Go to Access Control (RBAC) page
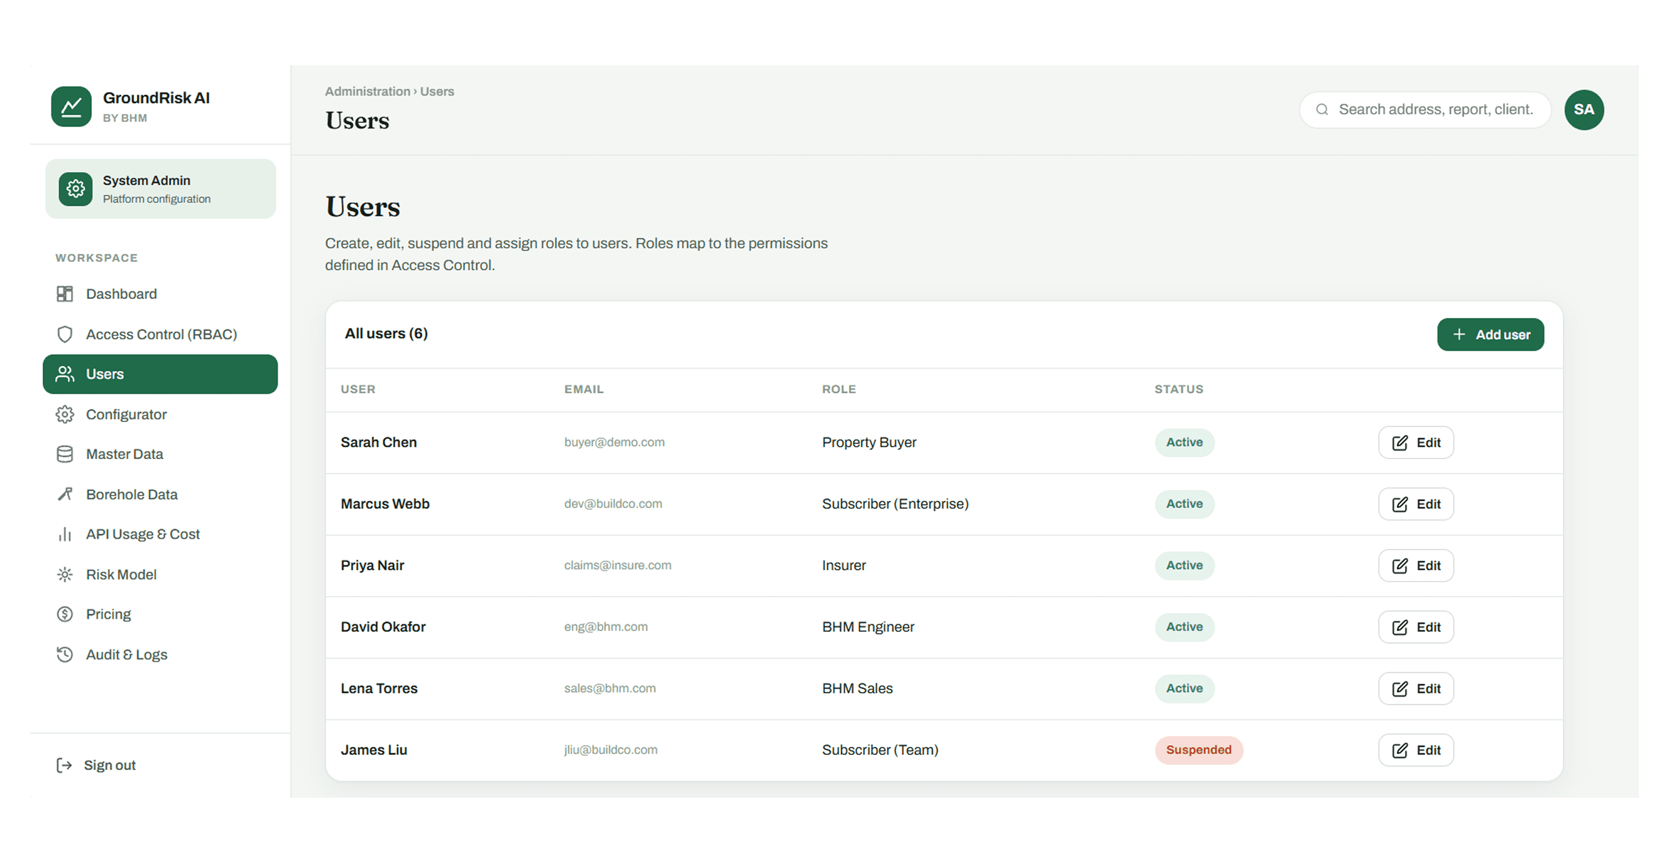The width and height of the screenshot is (1669, 863). pos(160,334)
